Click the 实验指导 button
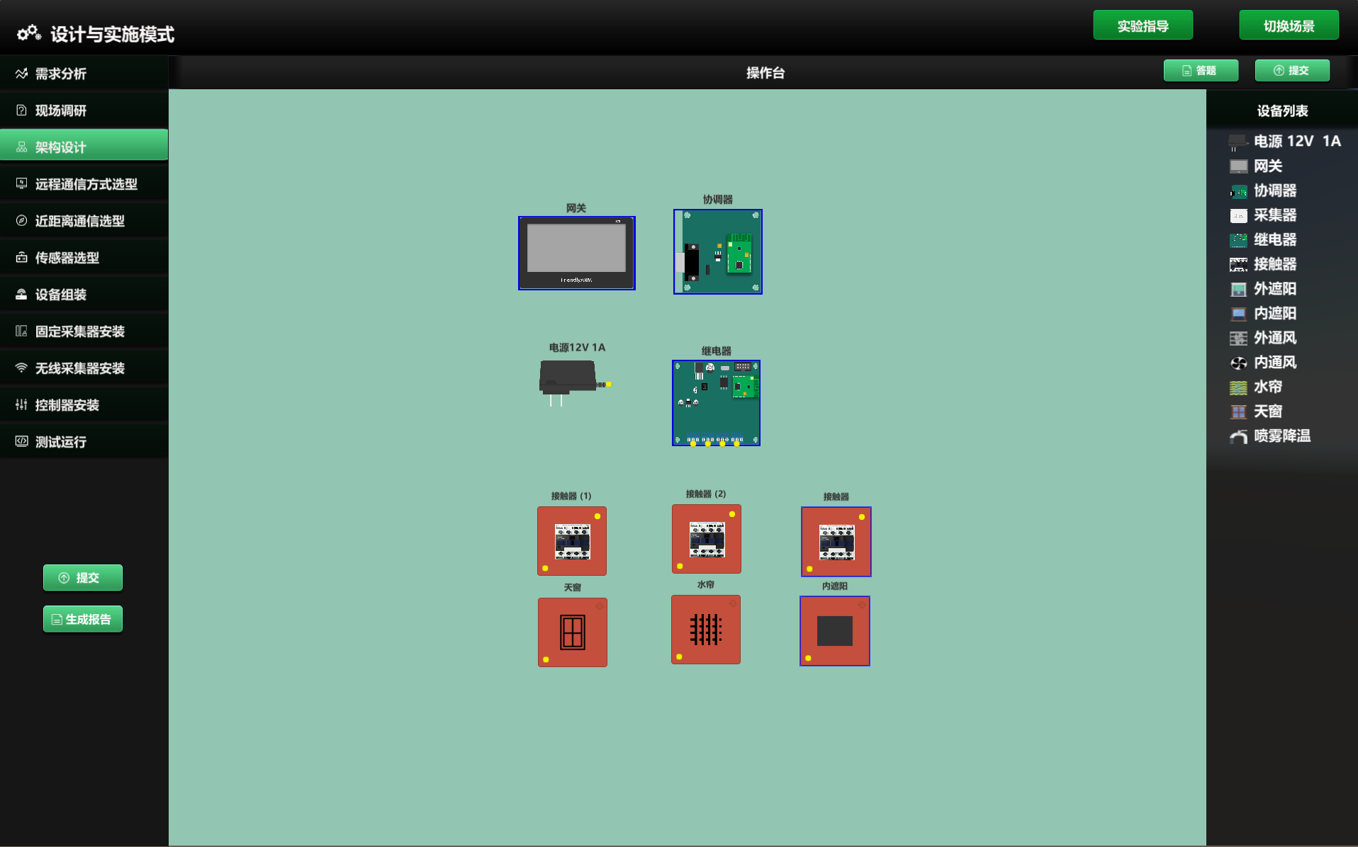This screenshot has width=1358, height=847. (x=1143, y=25)
